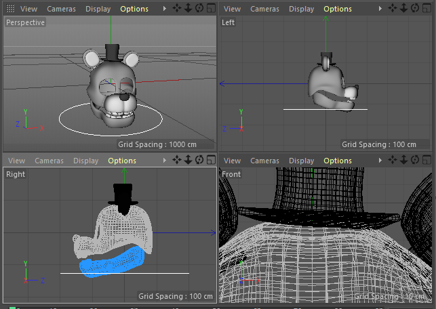Viewport: 436px width, 309px height.
Task: Click move camera icon in Right viewport
Action: [176, 160]
